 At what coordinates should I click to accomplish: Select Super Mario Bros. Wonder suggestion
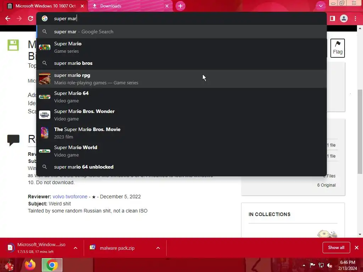(181, 115)
